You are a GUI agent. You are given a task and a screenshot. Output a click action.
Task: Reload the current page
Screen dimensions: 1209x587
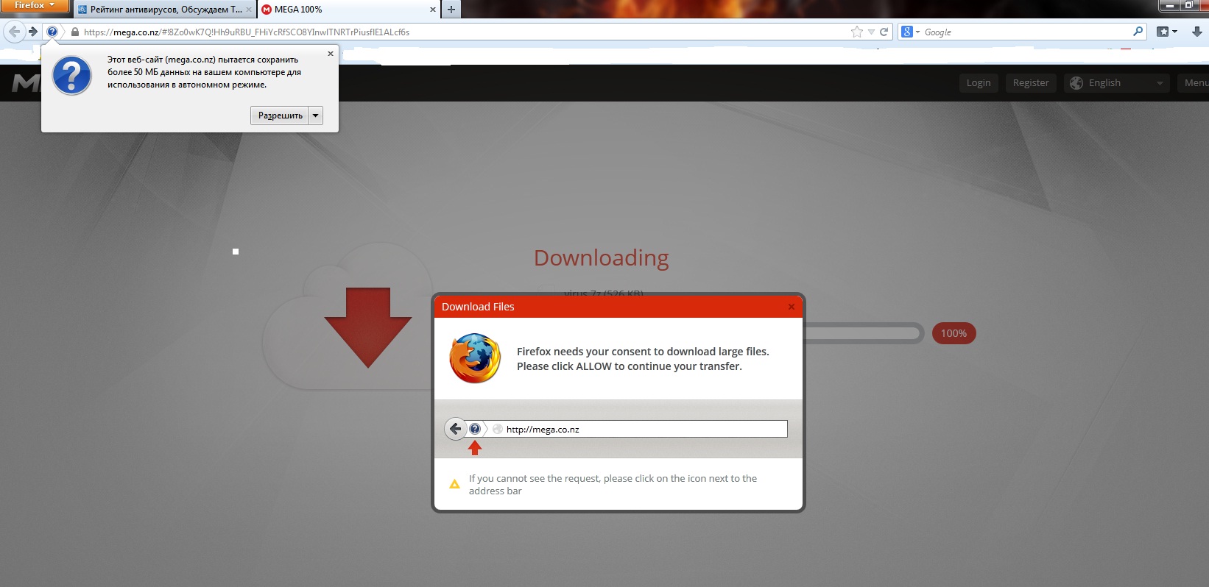click(x=884, y=32)
